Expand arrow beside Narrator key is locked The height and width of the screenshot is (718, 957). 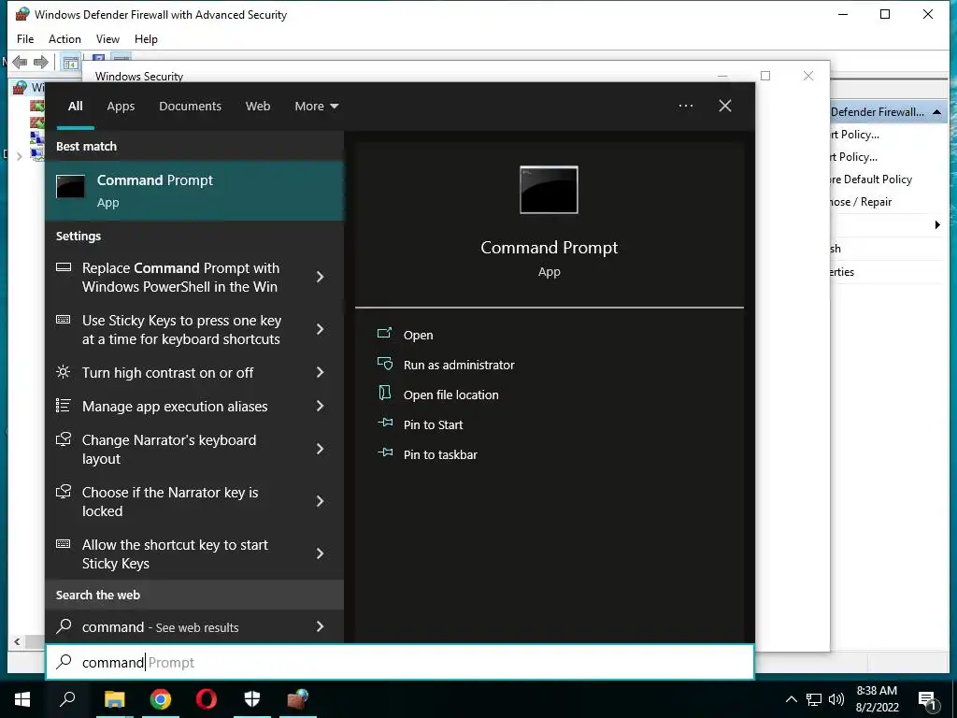pyautogui.click(x=320, y=501)
